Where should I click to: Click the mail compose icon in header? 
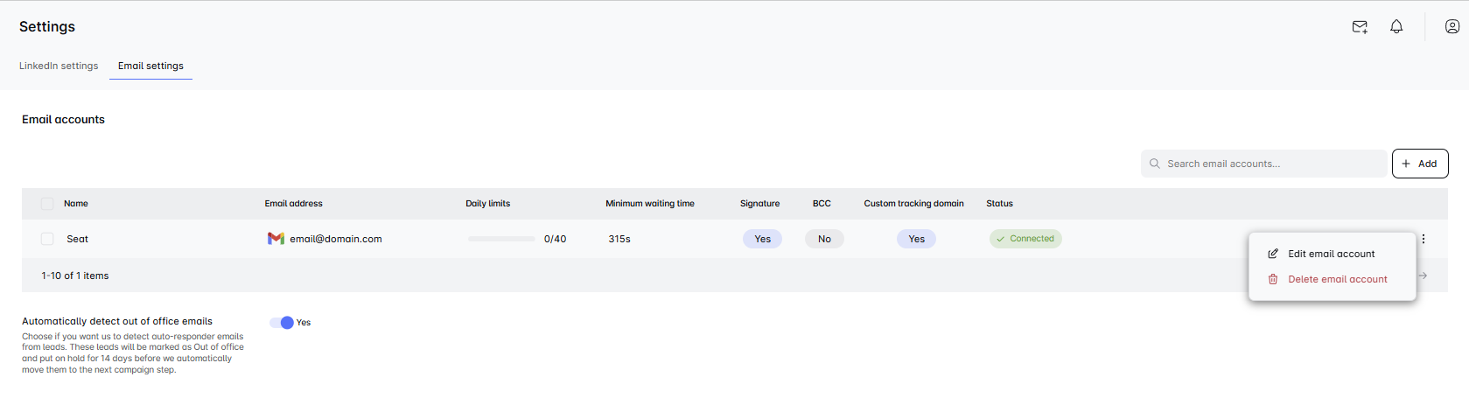[x=1360, y=27]
